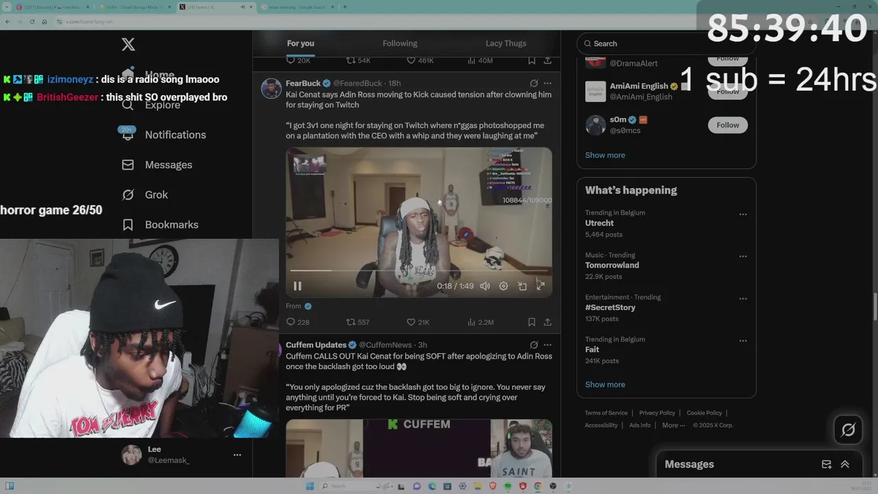The height and width of the screenshot is (494, 878).
Task: Mute the Kai Cenat video volume
Action: click(x=485, y=286)
